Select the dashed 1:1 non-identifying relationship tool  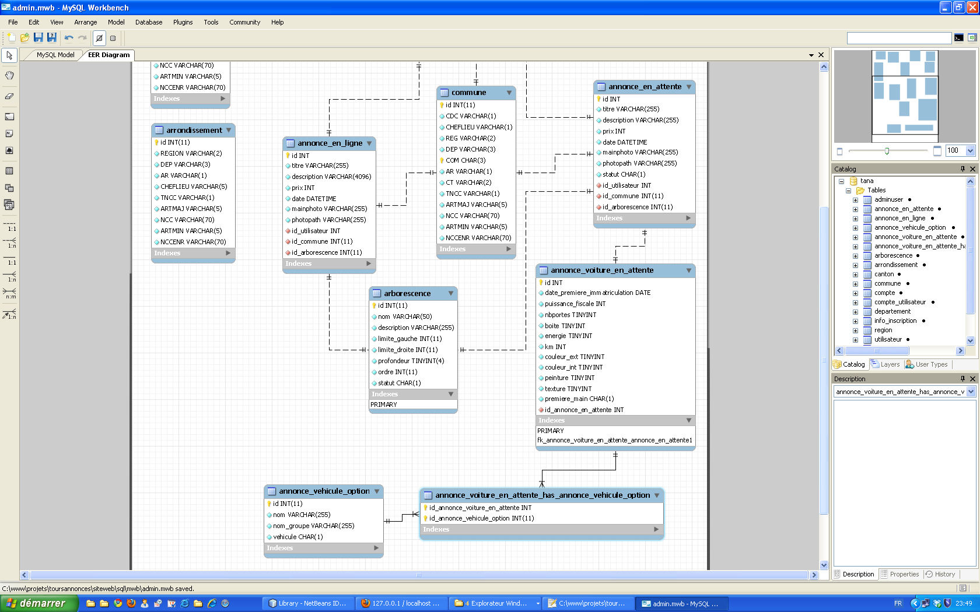click(x=9, y=226)
